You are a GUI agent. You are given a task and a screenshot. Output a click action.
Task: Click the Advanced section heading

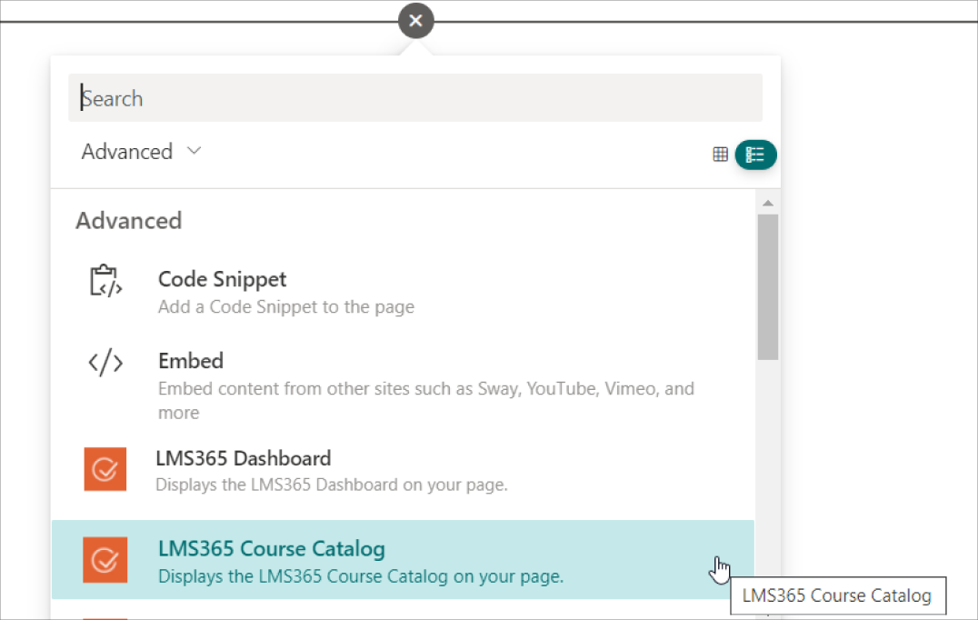tap(128, 221)
